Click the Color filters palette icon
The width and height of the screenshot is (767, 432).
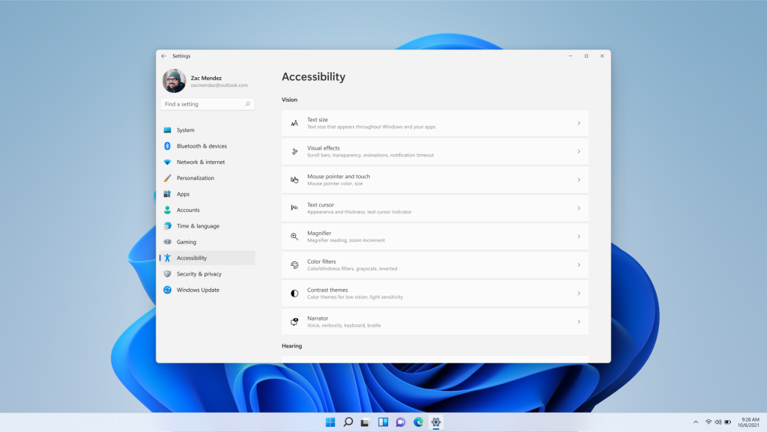[x=294, y=265]
